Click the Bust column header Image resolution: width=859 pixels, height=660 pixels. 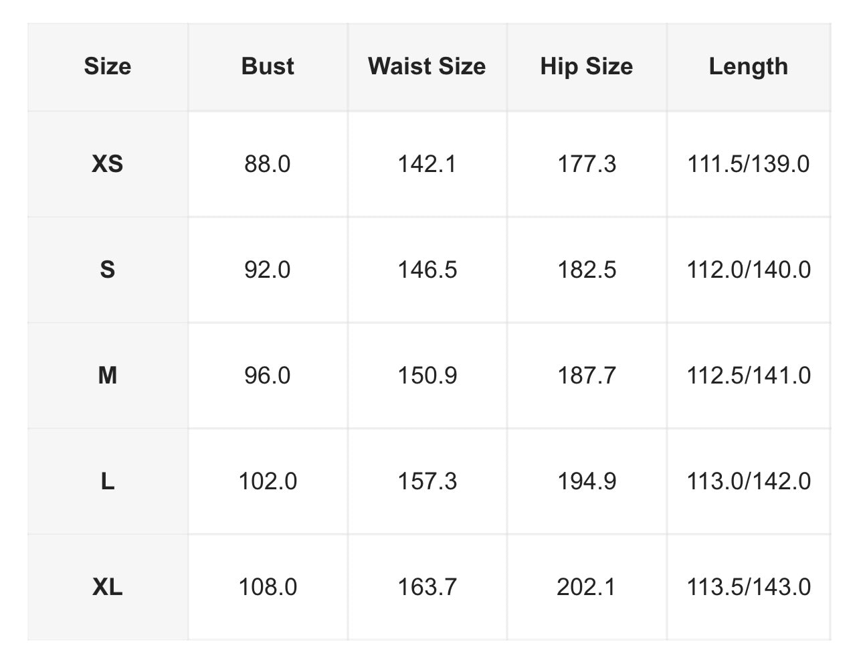[x=268, y=66]
